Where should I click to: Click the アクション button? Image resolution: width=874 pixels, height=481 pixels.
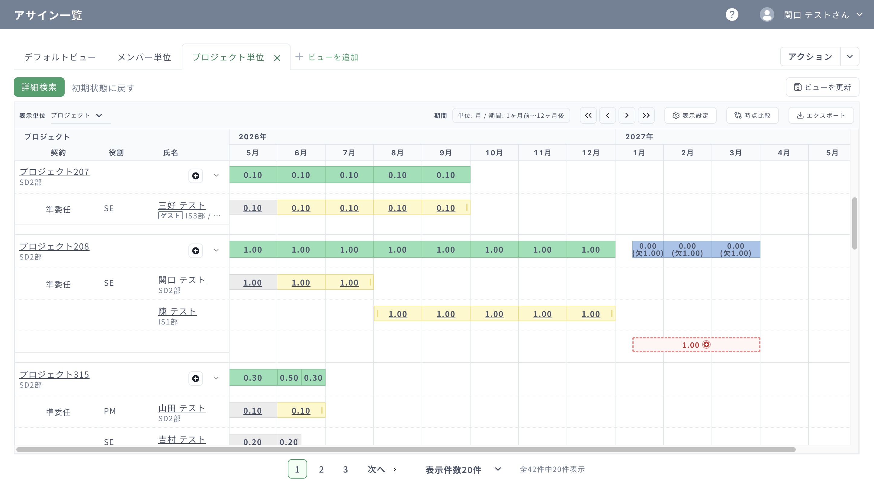[810, 56]
